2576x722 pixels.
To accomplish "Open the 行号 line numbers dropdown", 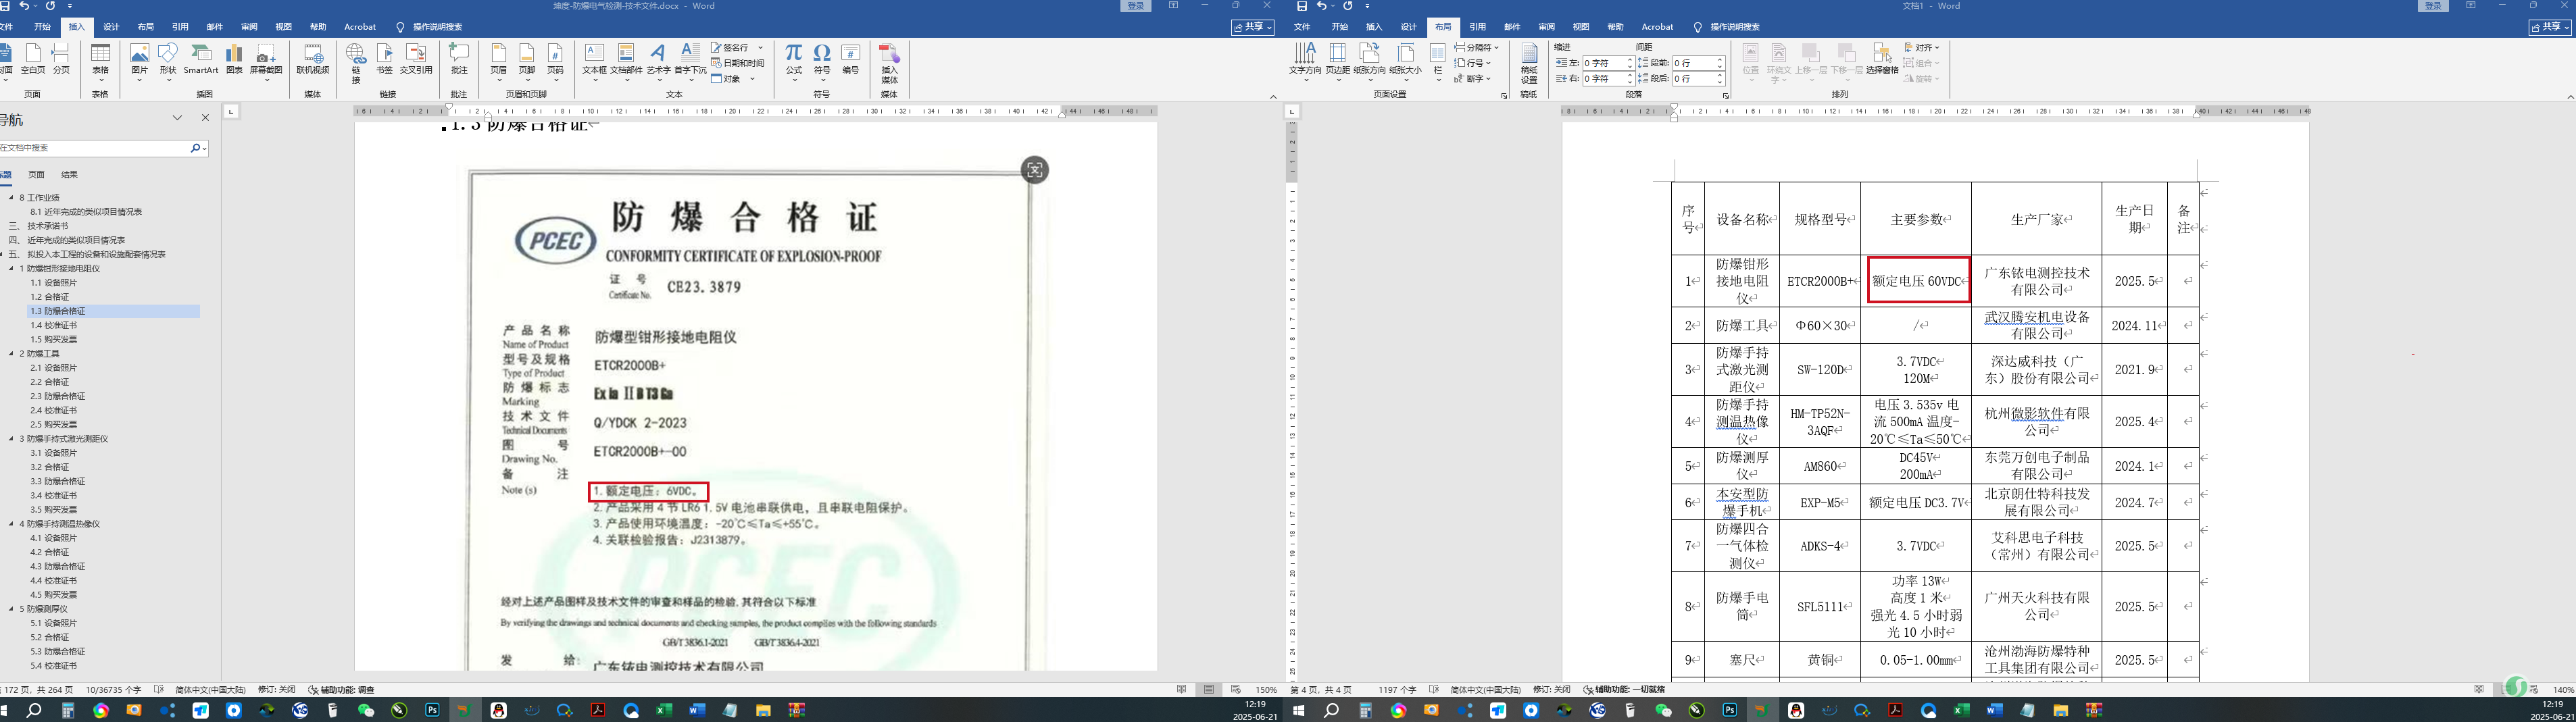I will click(1473, 63).
